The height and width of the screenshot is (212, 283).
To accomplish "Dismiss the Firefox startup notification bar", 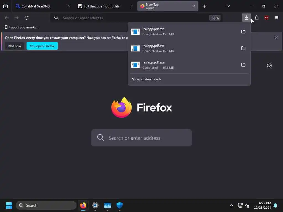I will click(x=276, y=38).
